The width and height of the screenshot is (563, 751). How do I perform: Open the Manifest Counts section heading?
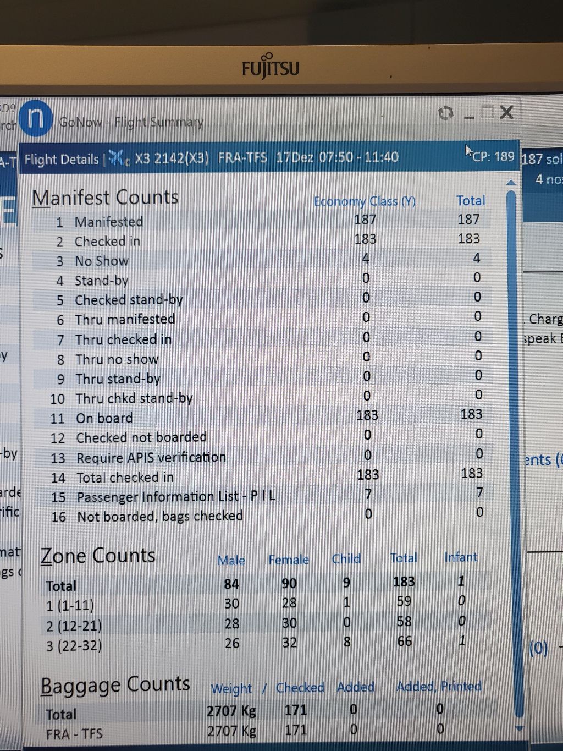click(105, 198)
